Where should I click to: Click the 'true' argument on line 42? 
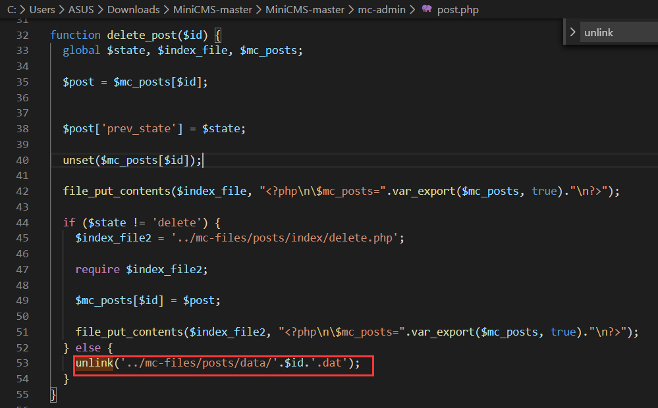coord(544,191)
